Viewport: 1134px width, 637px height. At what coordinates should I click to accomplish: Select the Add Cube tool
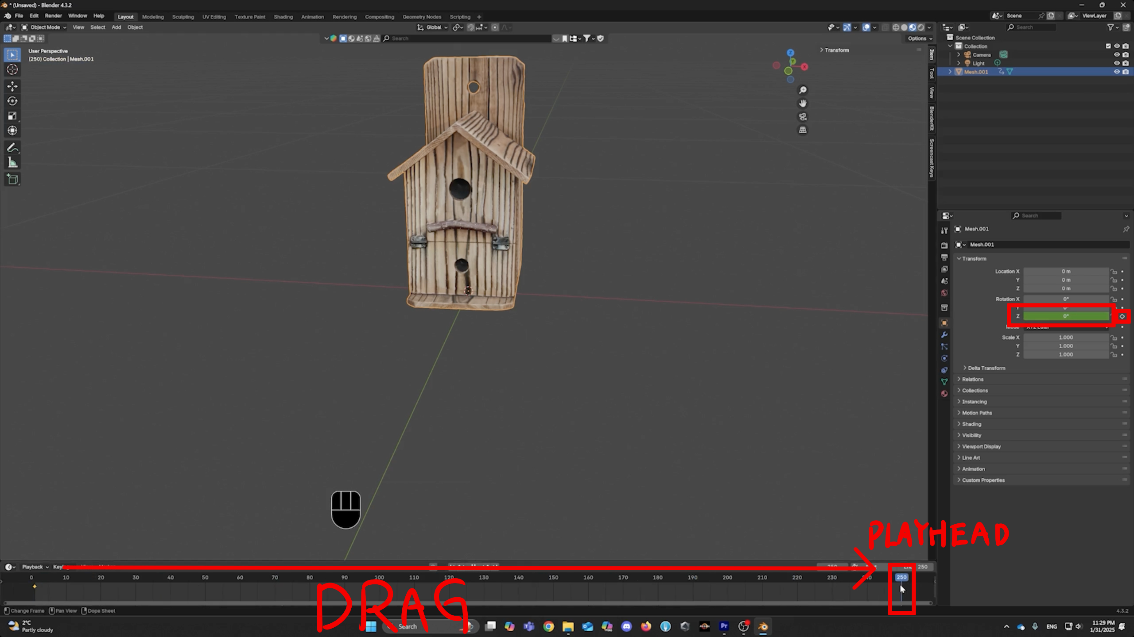(x=12, y=179)
